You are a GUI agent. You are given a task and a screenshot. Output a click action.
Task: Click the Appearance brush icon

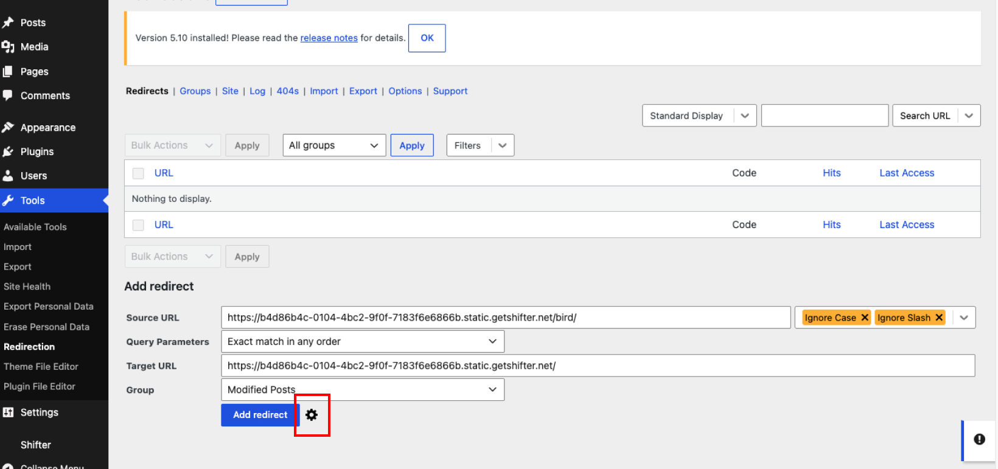pos(8,127)
